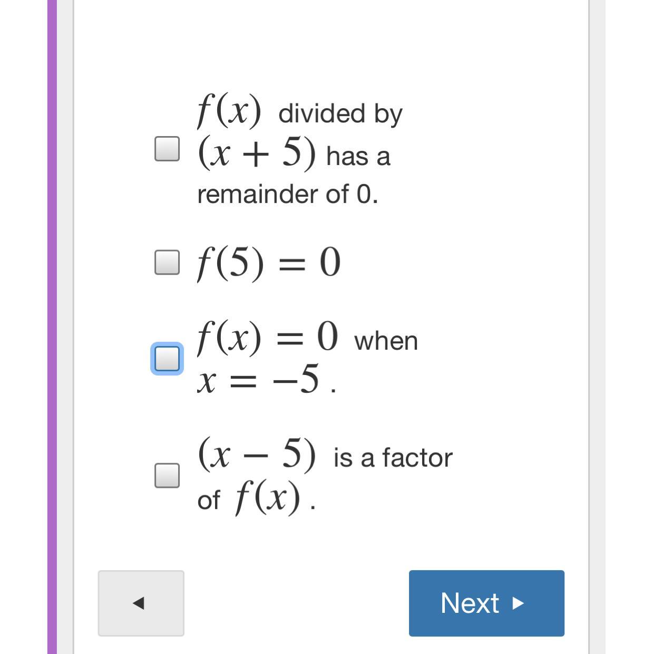
Task: Tick the f(5) = 0 checkbox
Action: pyautogui.click(x=167, y=262)
